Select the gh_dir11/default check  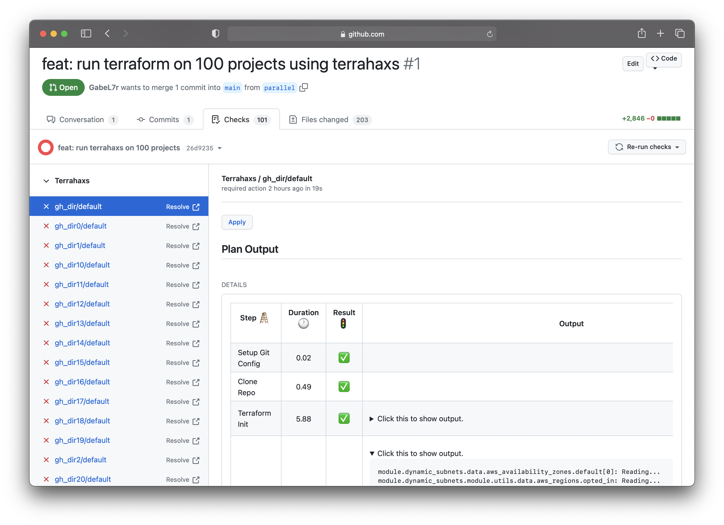point(81,284)
